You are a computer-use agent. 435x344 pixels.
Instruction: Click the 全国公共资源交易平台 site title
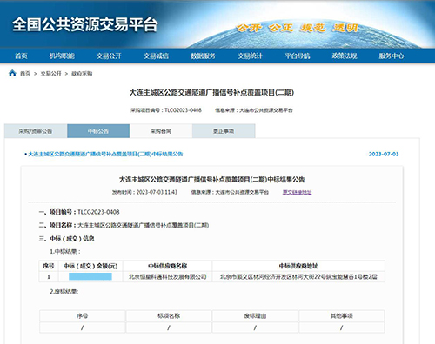point(84,24)
